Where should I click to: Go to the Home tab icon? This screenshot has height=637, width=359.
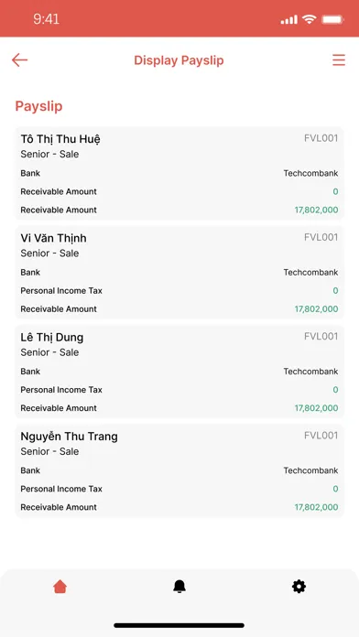[60, 587]
